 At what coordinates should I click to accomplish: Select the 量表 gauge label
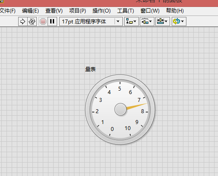tap(90, 69)
